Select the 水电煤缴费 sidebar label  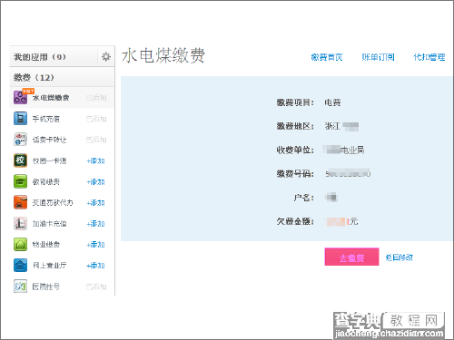pyautogui.click(x=51, y=98)
